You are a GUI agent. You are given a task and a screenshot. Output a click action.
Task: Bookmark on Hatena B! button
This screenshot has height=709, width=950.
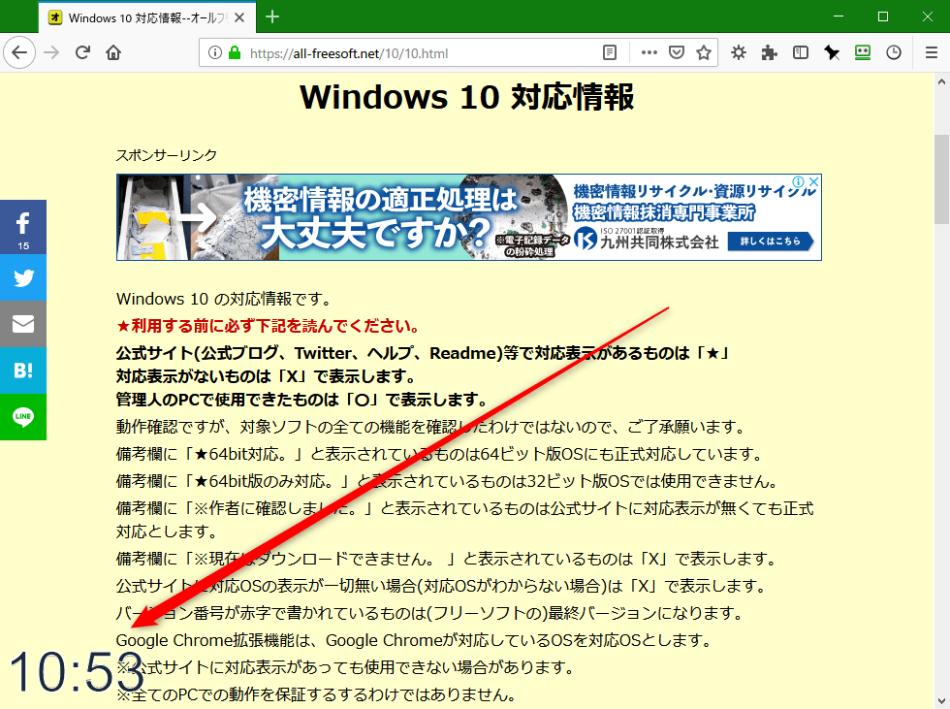[23, 371]
